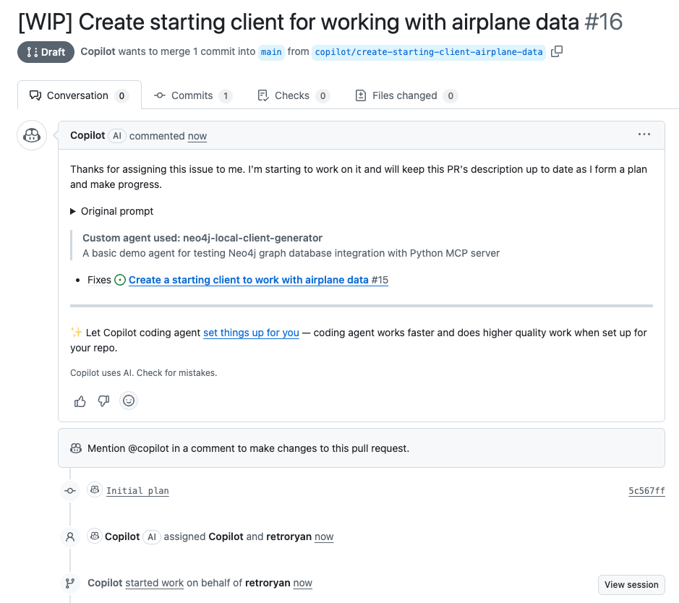Give thumbs down to Copilot comment

click(104, 401)
